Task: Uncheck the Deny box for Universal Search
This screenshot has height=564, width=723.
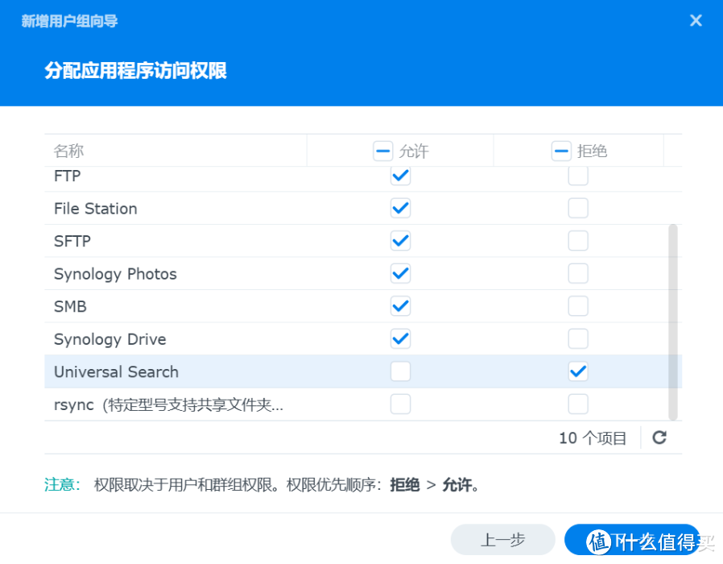Action: pos(577,371)
